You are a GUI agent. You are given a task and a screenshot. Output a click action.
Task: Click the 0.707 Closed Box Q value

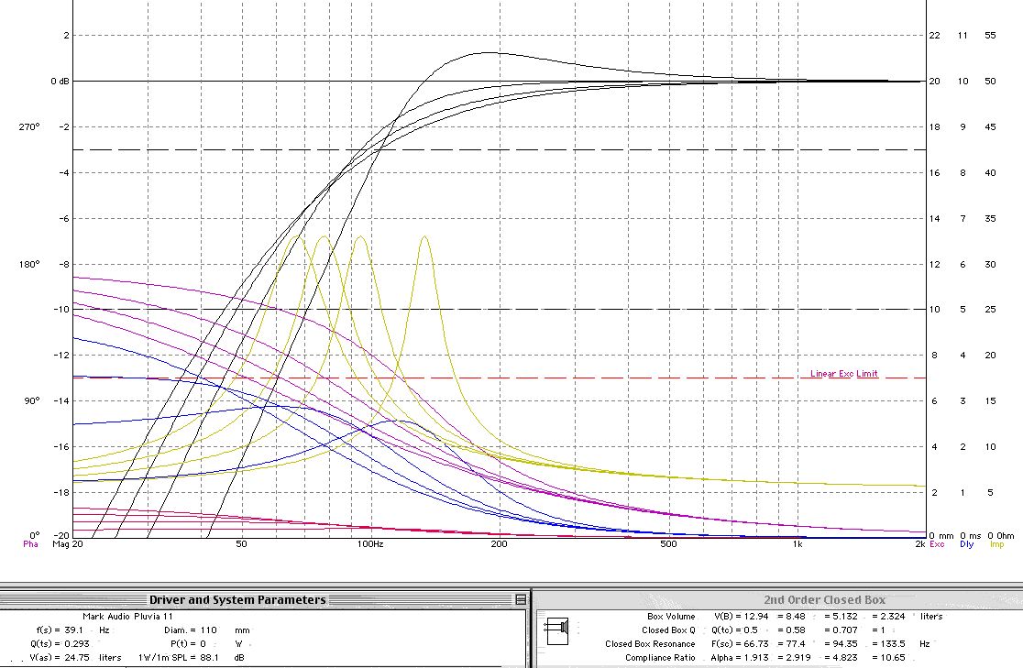click(x=845, y=630)
